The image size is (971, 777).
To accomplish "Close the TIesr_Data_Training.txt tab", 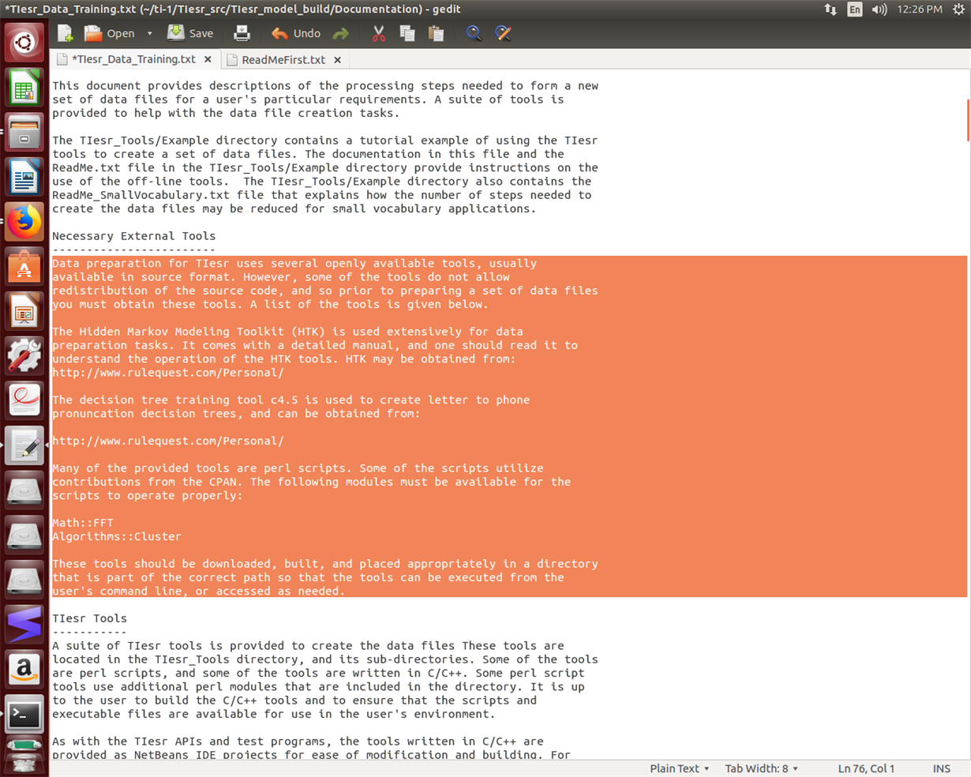I will (x=208, y=59).
